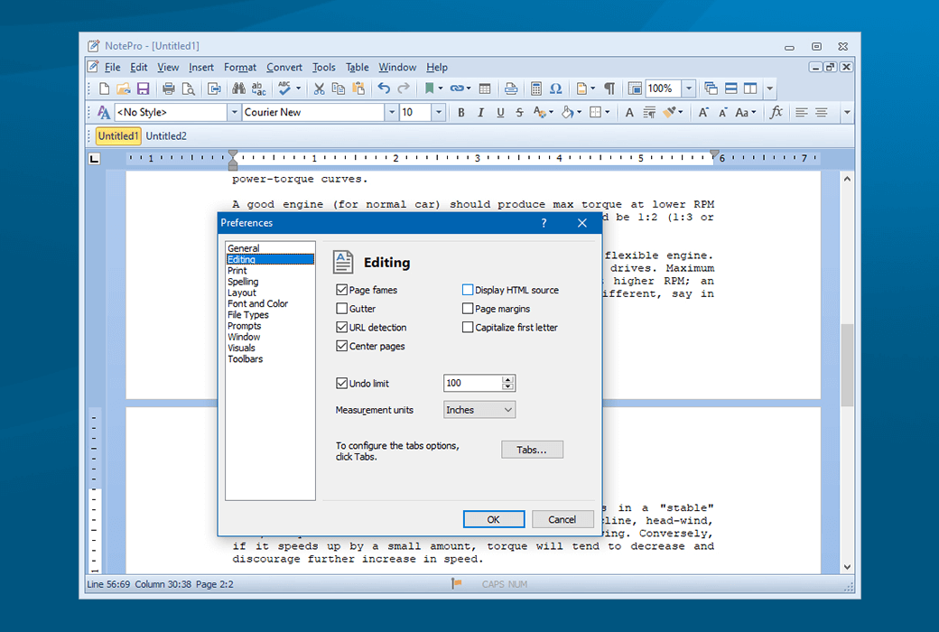Print the document with the printer icon
The height and width of the screenshot is (632, 939).
(169, 88)
